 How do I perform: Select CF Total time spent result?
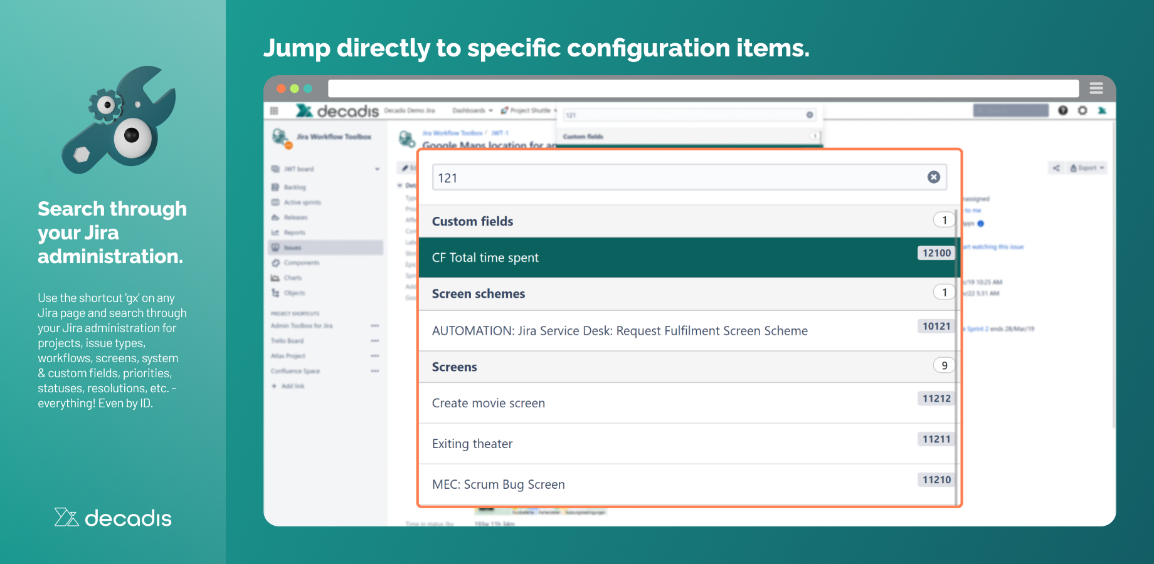click(686, 258)
